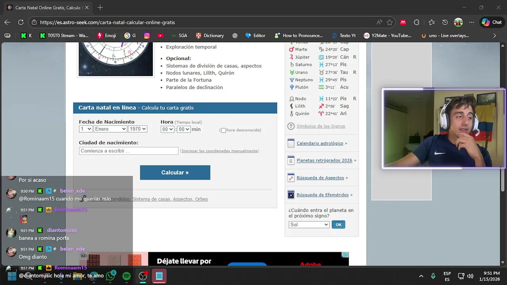Viewport: 507px width, 285px height.
Task: Open the browser profile avatar
Action: pyautogui.click(x=458, y=23)
